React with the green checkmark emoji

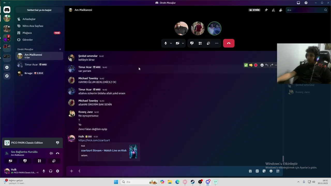(246, 65)
